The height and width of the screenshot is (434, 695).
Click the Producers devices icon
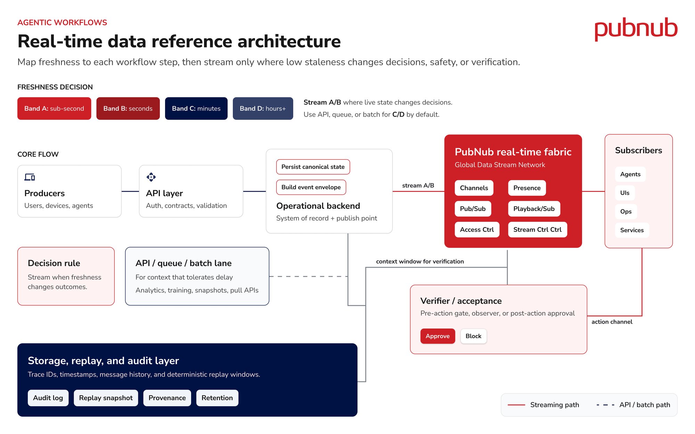(30, 177)
